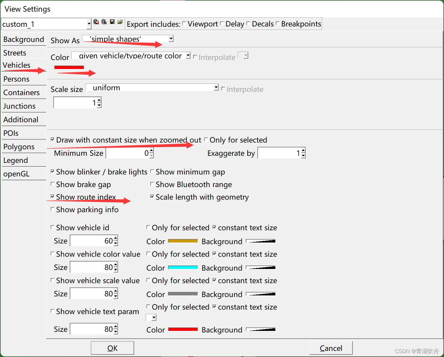Toggle Export includes Viewport checkbox

tap(184, 23)
